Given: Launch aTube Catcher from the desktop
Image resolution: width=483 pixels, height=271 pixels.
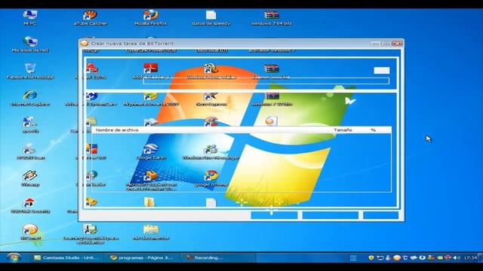Looking at the screenshot, I should [91, 17].
